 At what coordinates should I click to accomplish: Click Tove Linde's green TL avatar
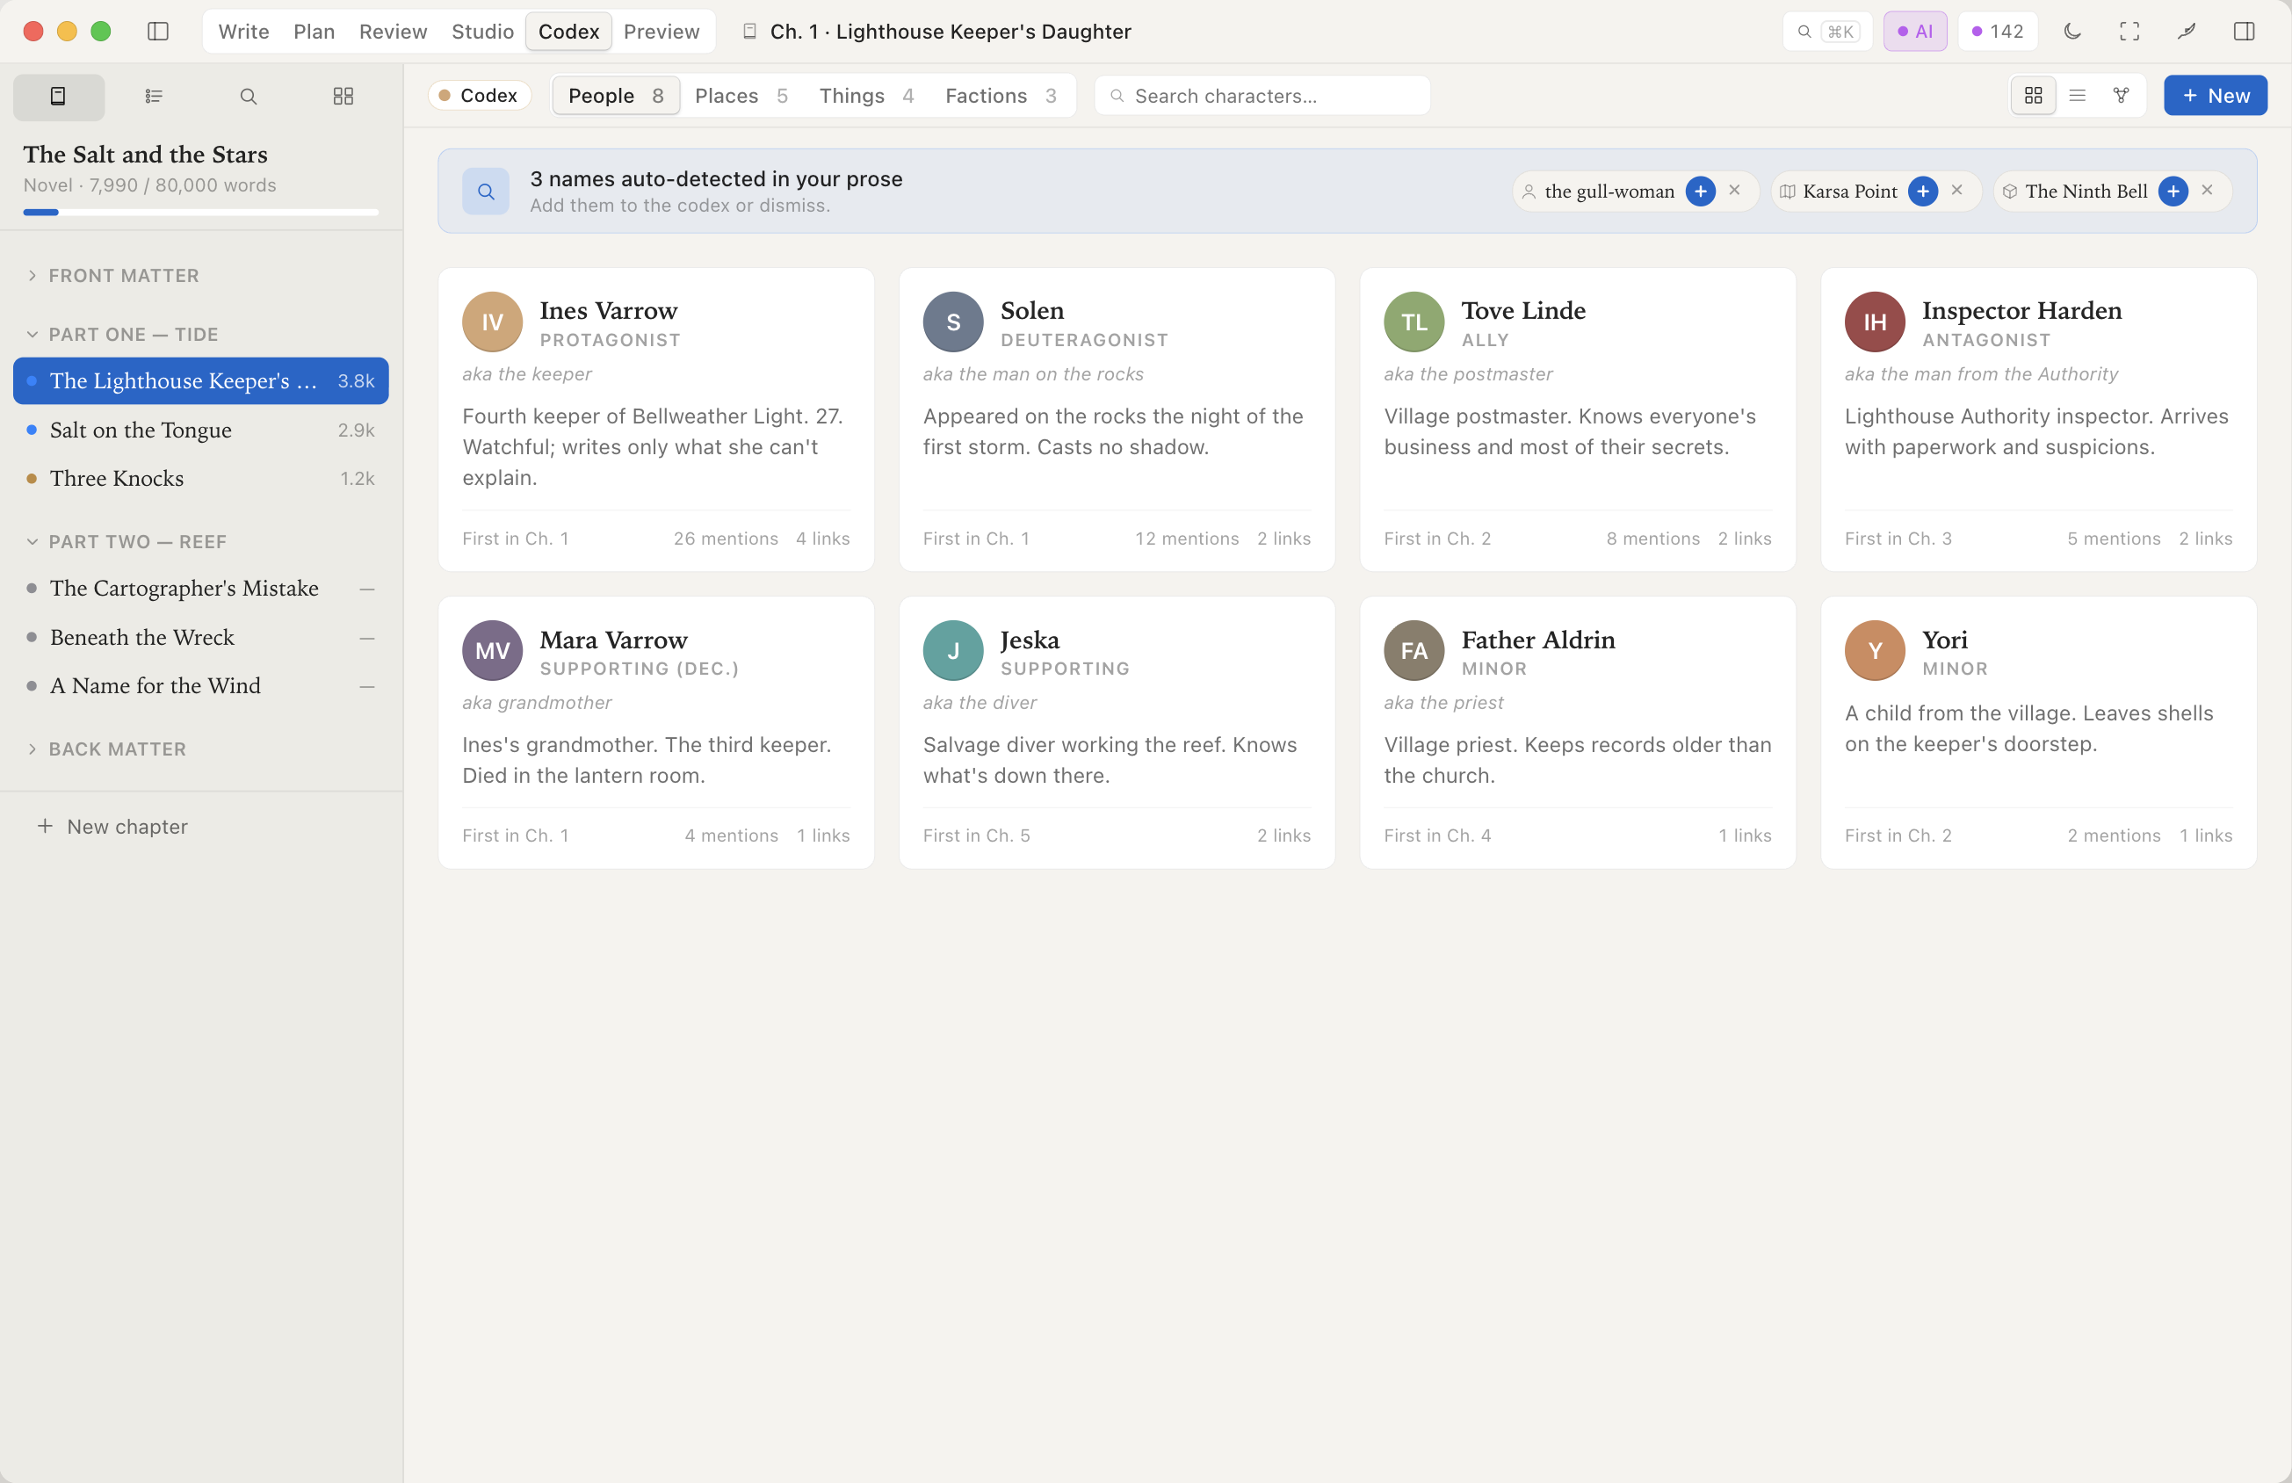[x=1414, y=322]
